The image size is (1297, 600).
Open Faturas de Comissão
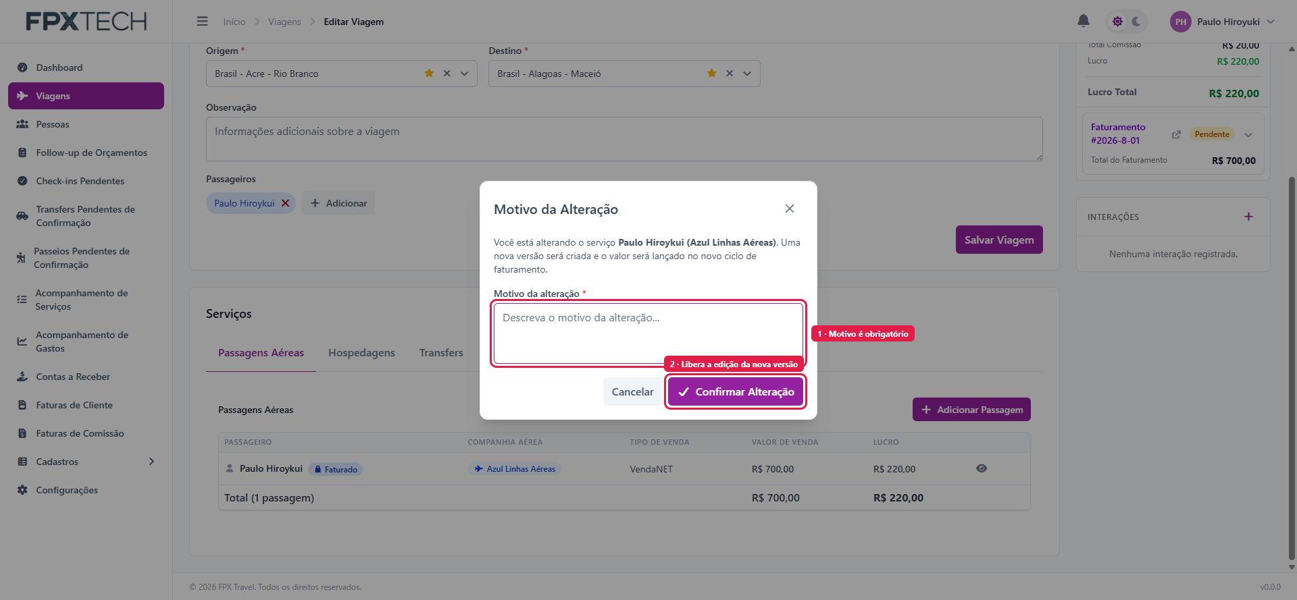(86, 433)
